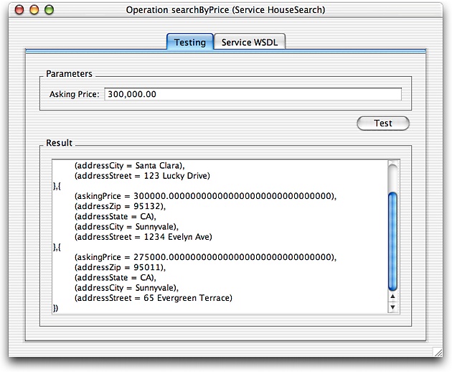This screenshot has width=452, height=372.
Task: Click the result scrollbar down arrow
Action: point(392,307)
